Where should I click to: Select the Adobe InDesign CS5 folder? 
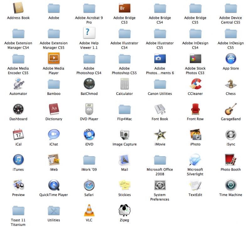point(231,34)
